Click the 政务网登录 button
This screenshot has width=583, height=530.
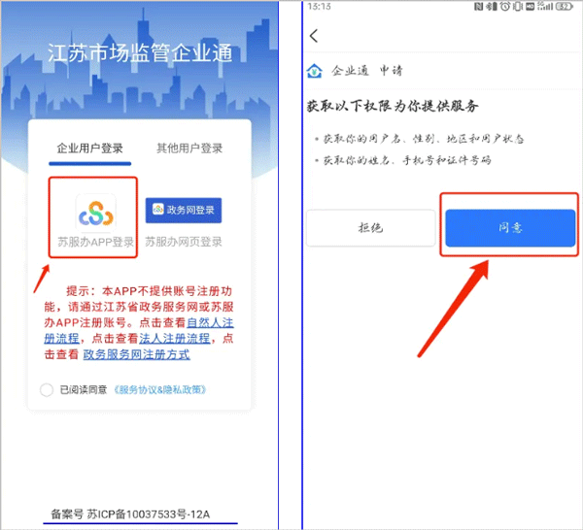(184, 210)
